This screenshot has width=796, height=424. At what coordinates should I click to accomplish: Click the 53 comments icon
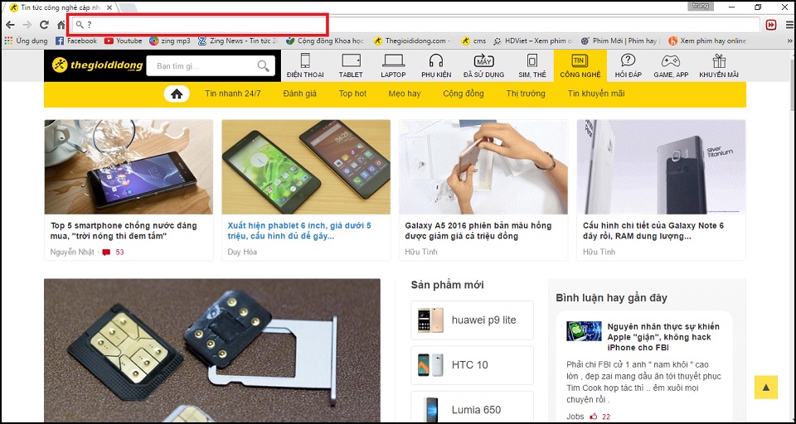(x=106, y=252)
